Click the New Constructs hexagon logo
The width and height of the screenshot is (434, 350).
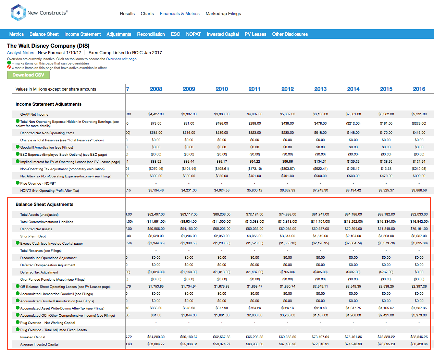pyautogui.click(x=18, y=13)
